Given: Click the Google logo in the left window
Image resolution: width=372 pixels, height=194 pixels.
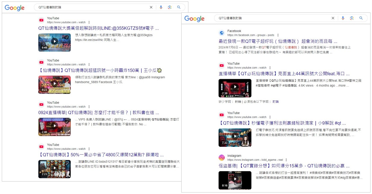Looking at the screenshot, I should (x=15, y=8).
